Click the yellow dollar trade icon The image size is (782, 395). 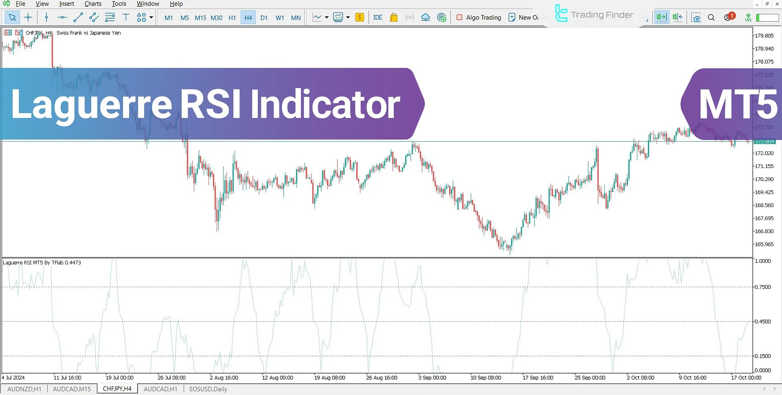tap(360, 17)
